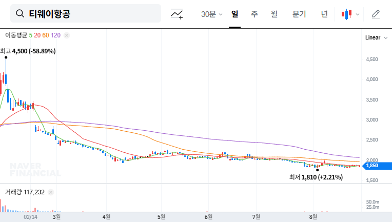This screenshot has width=392, height=222.
Task: Click the 120-day moving average value
Action: 55,35
